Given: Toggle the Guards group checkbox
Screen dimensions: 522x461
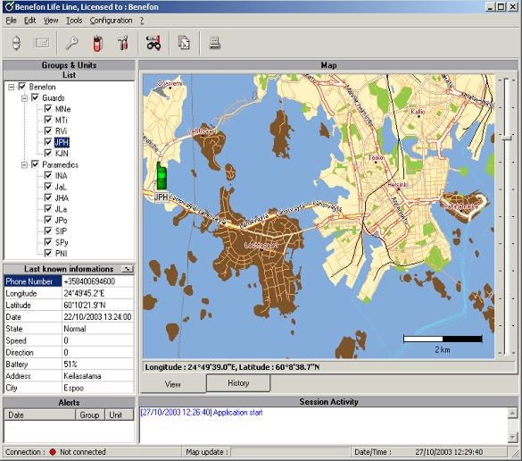Looking at the screenshot, I should pyautogui.click(x=35, y=97).
